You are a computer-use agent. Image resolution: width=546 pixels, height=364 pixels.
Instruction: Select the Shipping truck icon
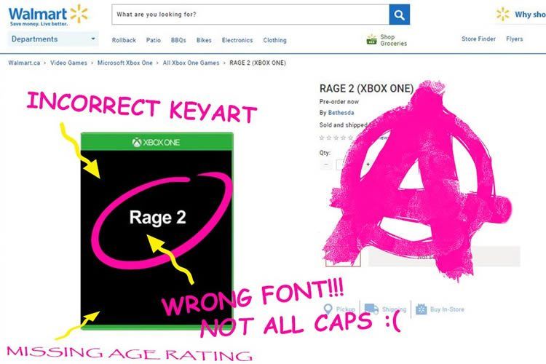pyautogui.click(x=371, y=309)
